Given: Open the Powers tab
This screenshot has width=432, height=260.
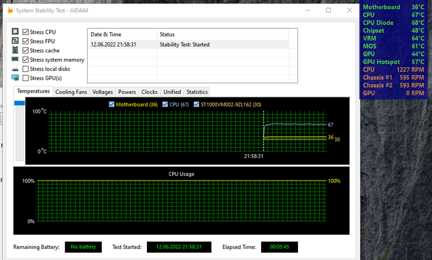Looking at the screenshot, I should point(127,92).
